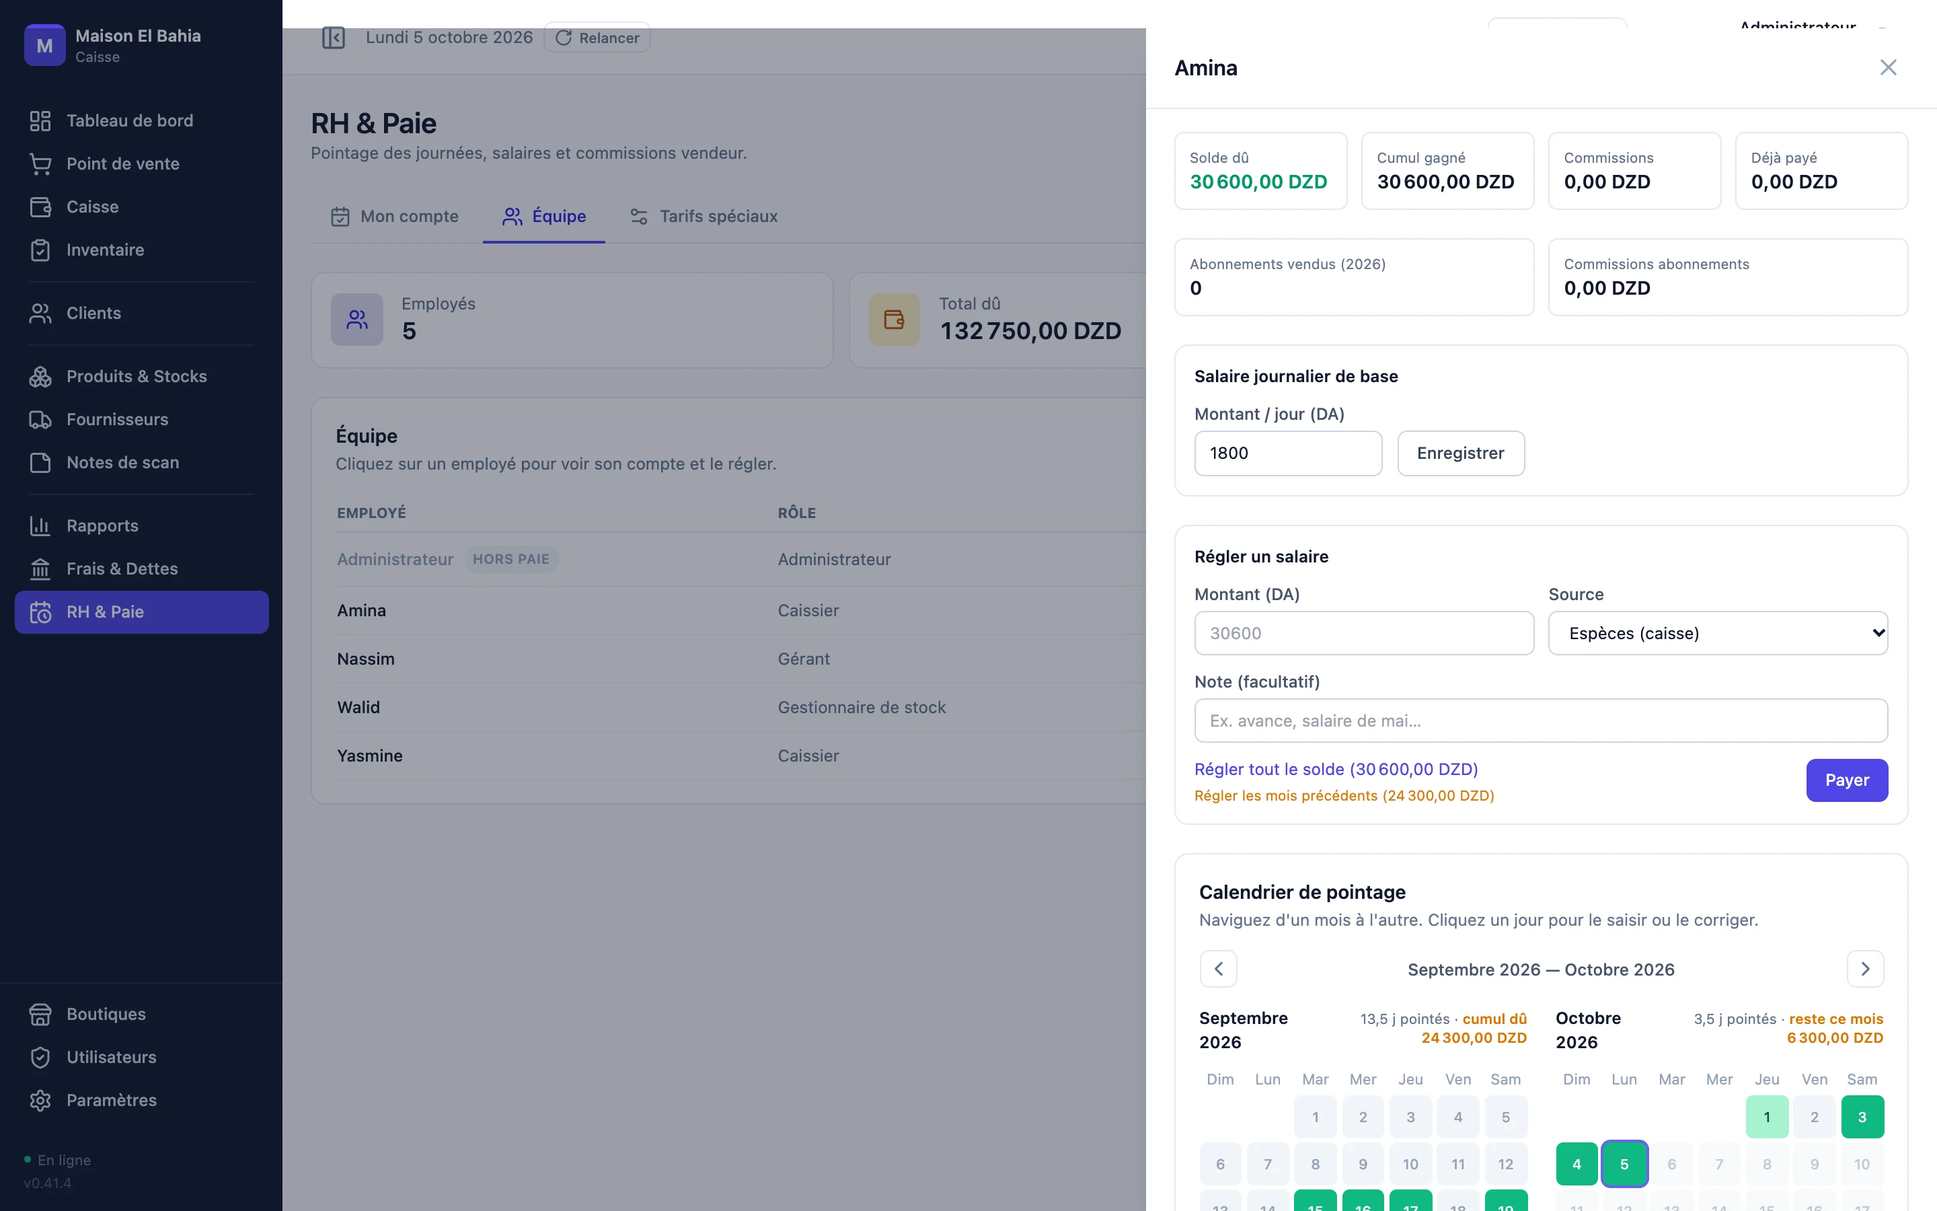Click the Relancer button

[x=597, y=38]
